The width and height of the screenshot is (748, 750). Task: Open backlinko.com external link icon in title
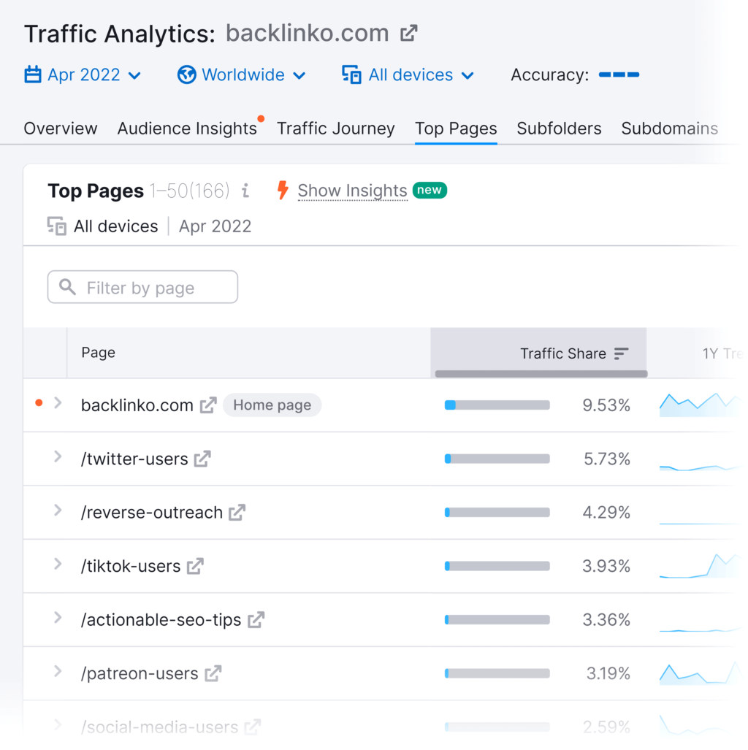(409, 34)
